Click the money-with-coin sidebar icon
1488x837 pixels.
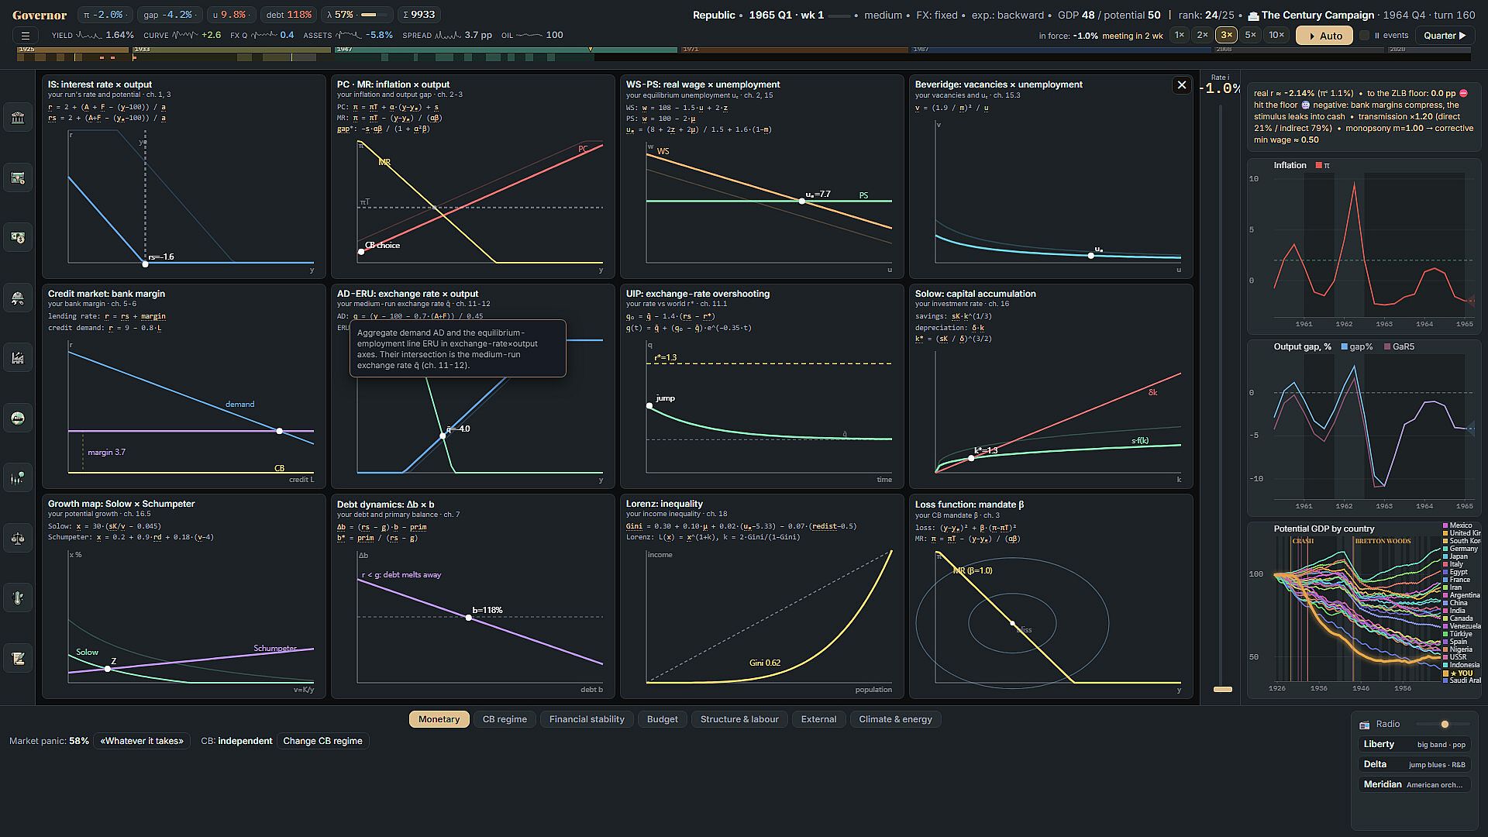click(18, 238)
